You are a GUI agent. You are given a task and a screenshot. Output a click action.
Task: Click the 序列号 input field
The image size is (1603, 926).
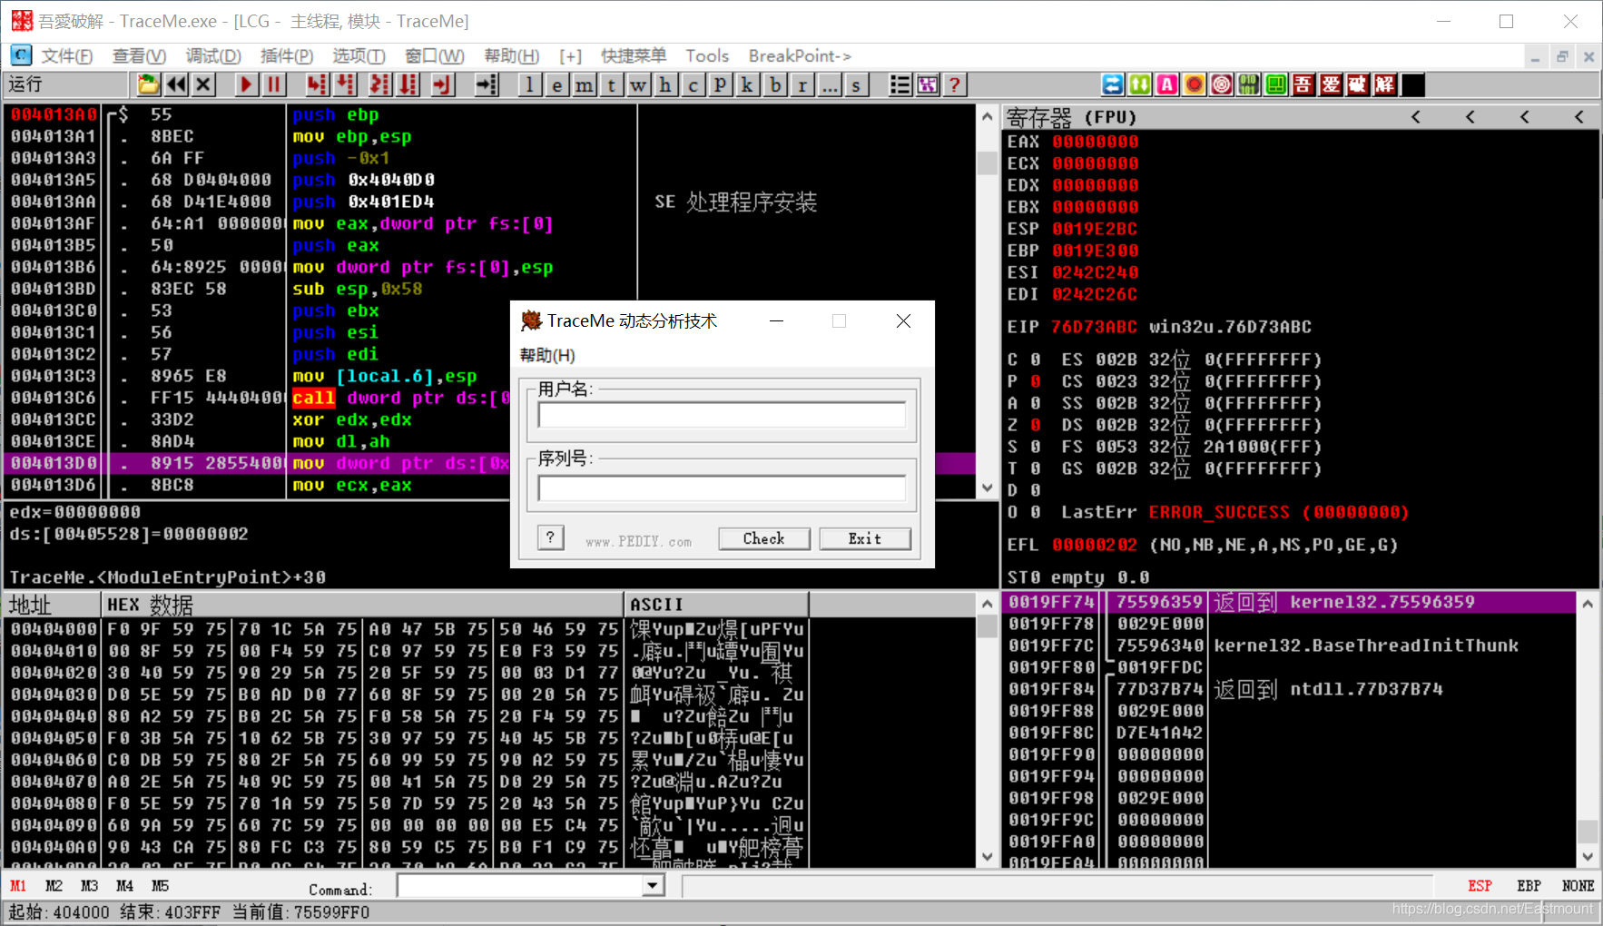point(722,488)
